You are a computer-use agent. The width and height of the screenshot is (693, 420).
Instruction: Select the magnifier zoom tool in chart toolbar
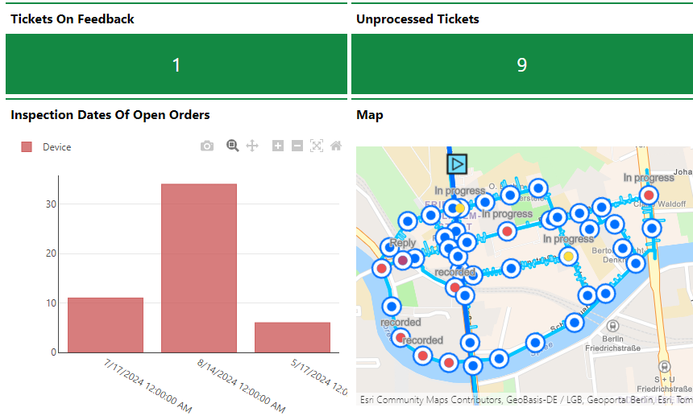point(233,146)
